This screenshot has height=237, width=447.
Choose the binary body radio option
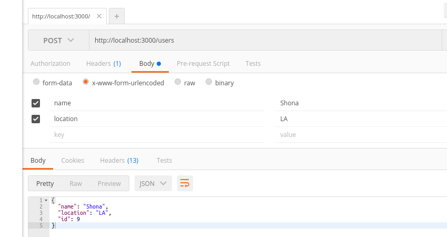coord(209,82)
